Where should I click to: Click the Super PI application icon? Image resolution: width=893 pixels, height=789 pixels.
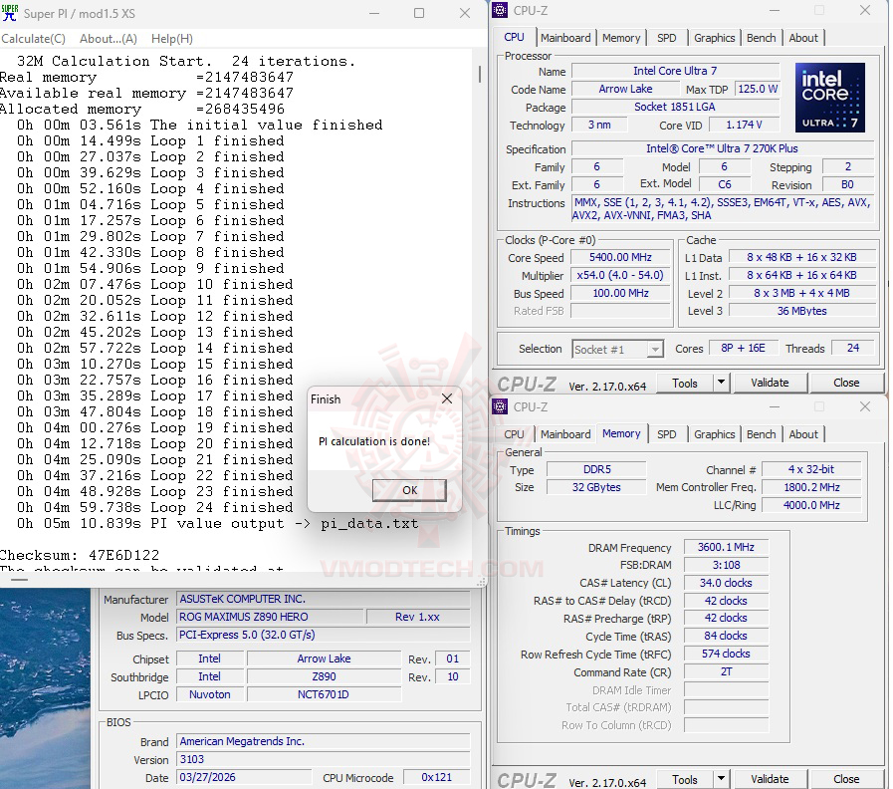point(9,13)
